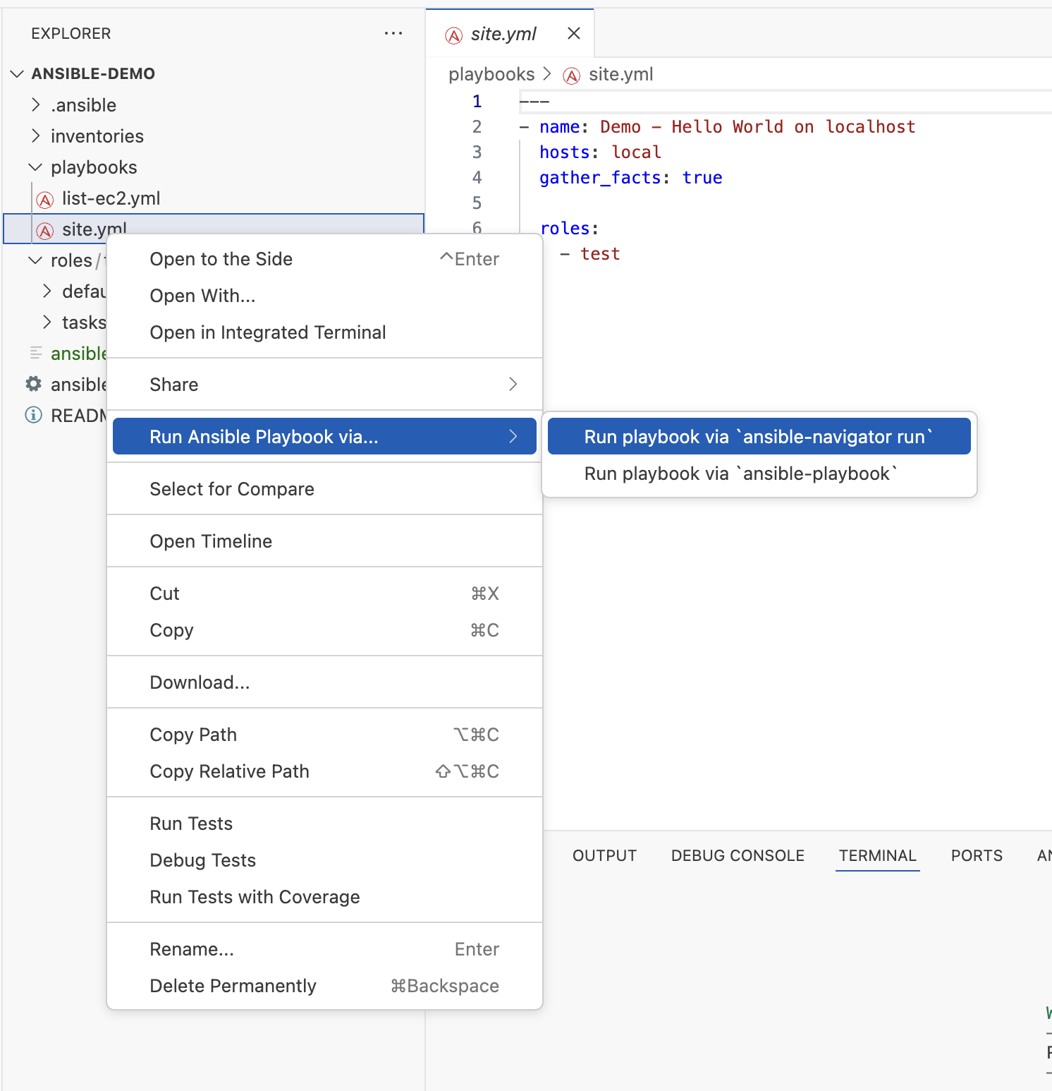Expand the inventories folder

36,135
